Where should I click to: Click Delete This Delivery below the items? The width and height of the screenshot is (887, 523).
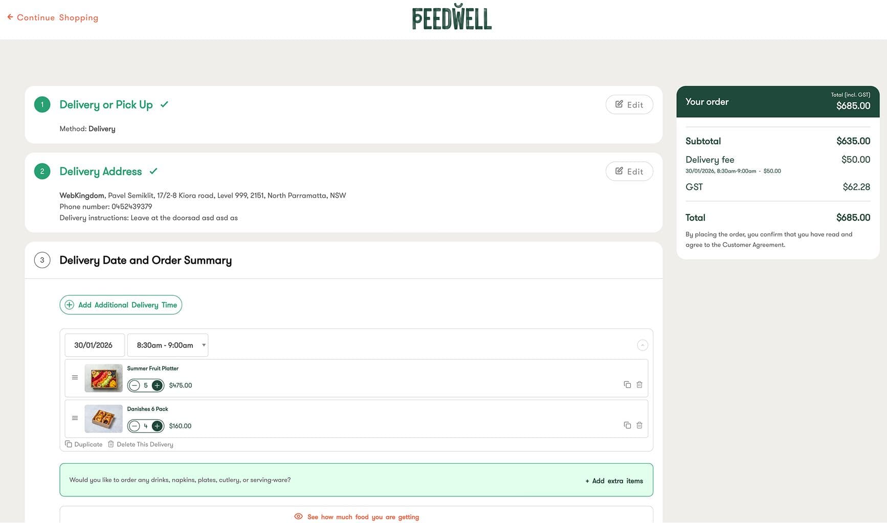(145, 444)
